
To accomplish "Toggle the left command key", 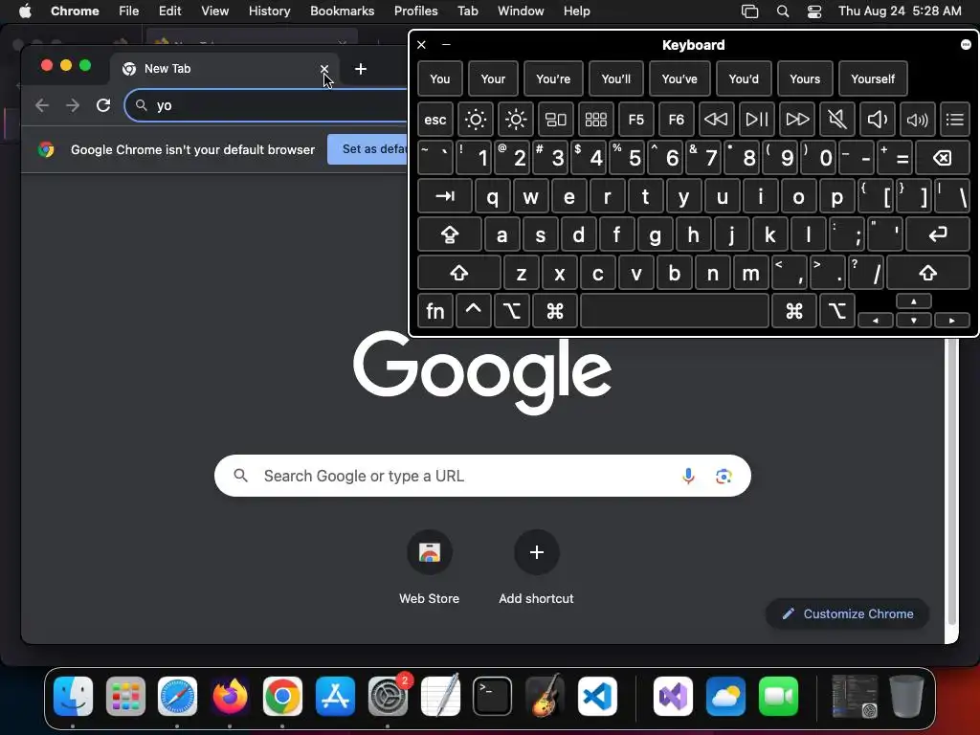I will click(x=555, y=311).
